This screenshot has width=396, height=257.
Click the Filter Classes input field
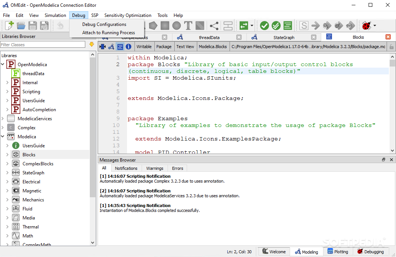(x=43, y=44)
